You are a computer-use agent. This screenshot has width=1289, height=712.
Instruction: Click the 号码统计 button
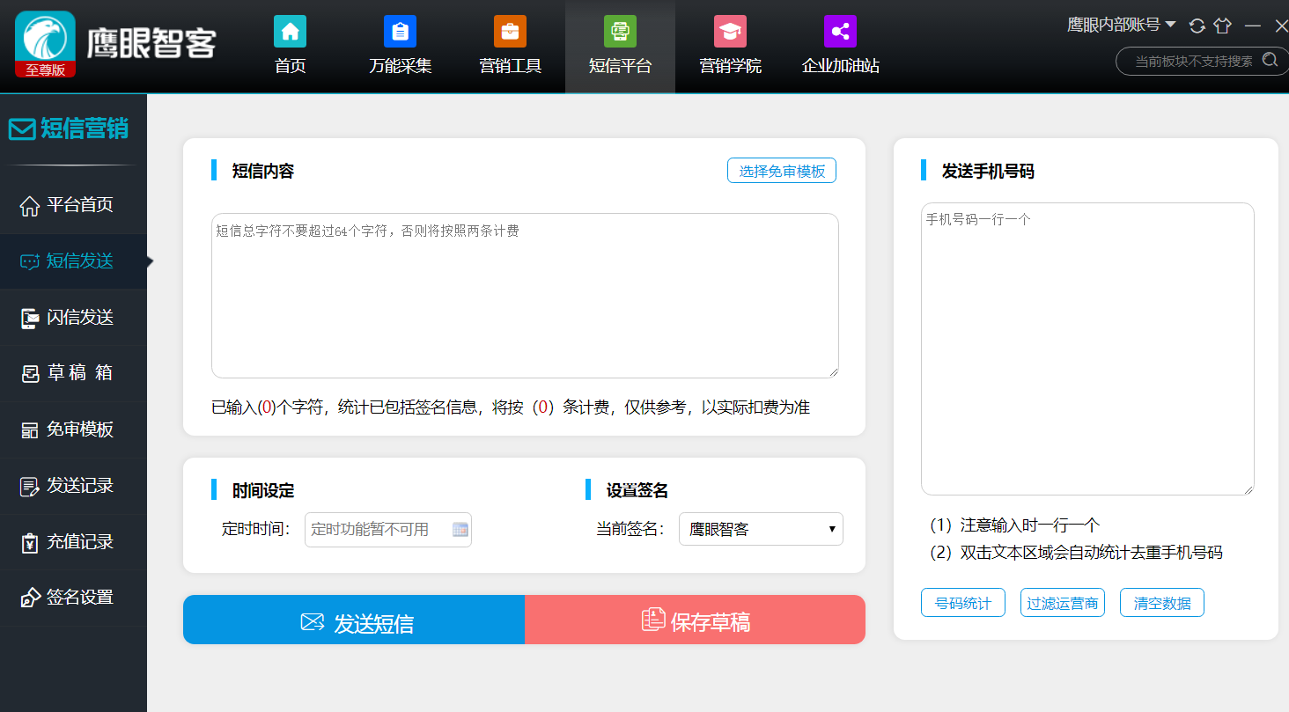click(963, 603)
